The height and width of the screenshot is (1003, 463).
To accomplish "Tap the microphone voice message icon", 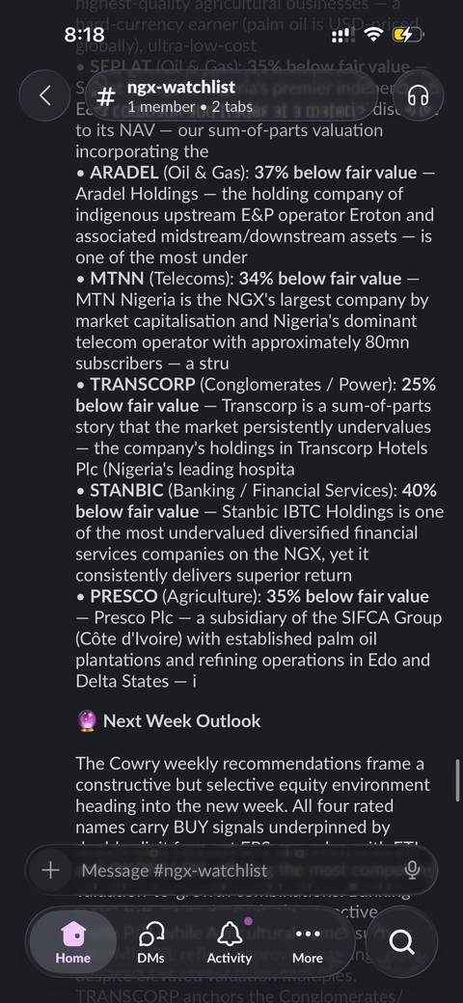I will 413,869.
